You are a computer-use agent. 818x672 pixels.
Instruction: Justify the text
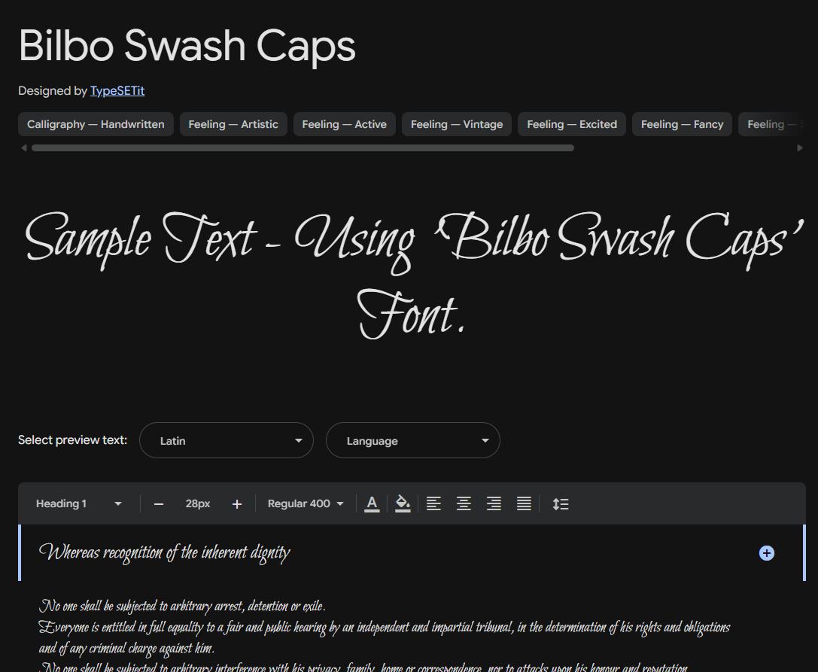(x=525, y=503)
